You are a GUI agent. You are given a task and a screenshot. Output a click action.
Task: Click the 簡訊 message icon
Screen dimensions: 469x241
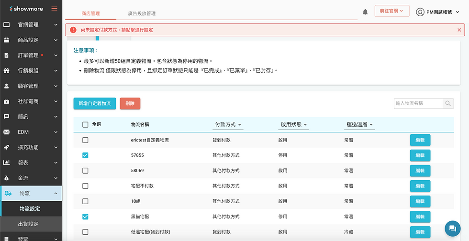[7, 117]
